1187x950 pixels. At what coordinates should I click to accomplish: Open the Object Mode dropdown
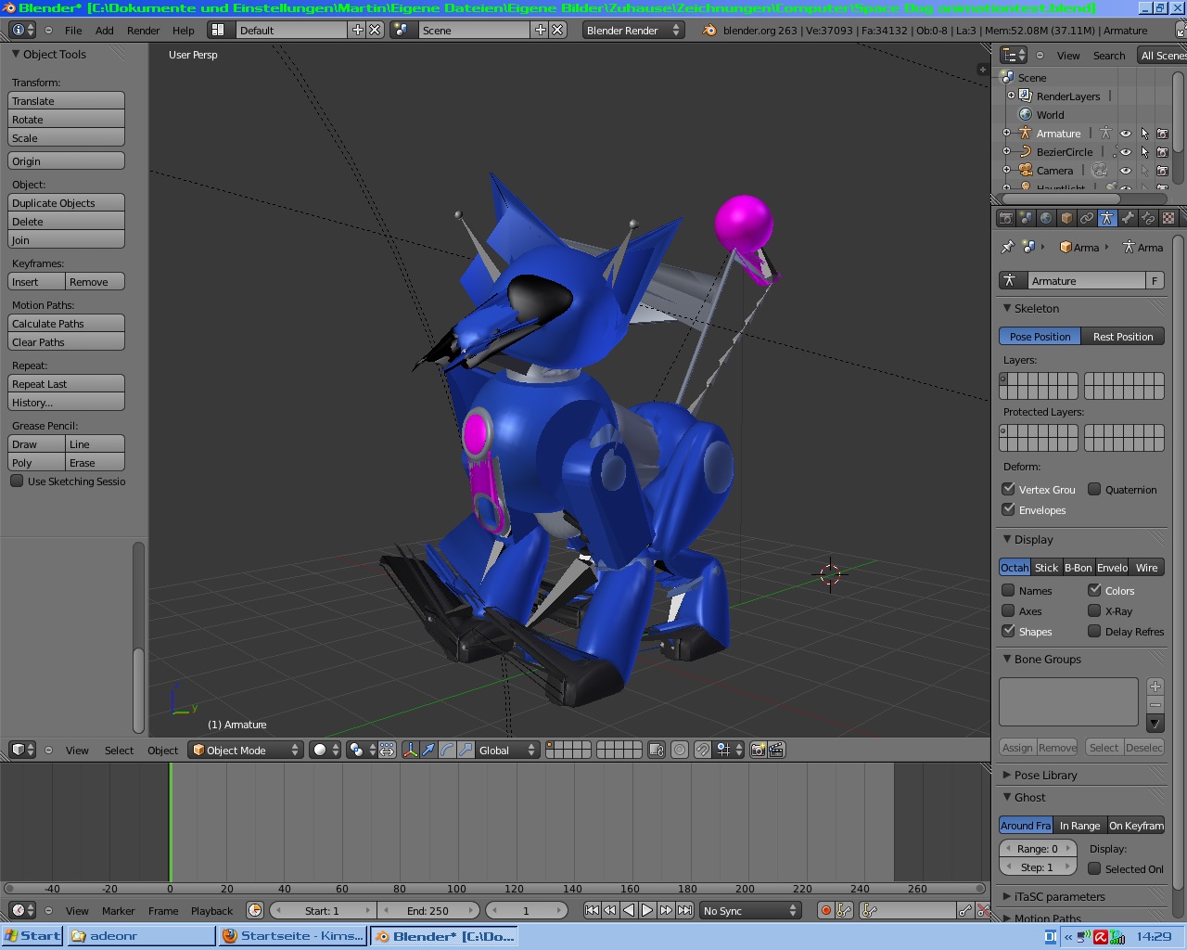(246, 750)
